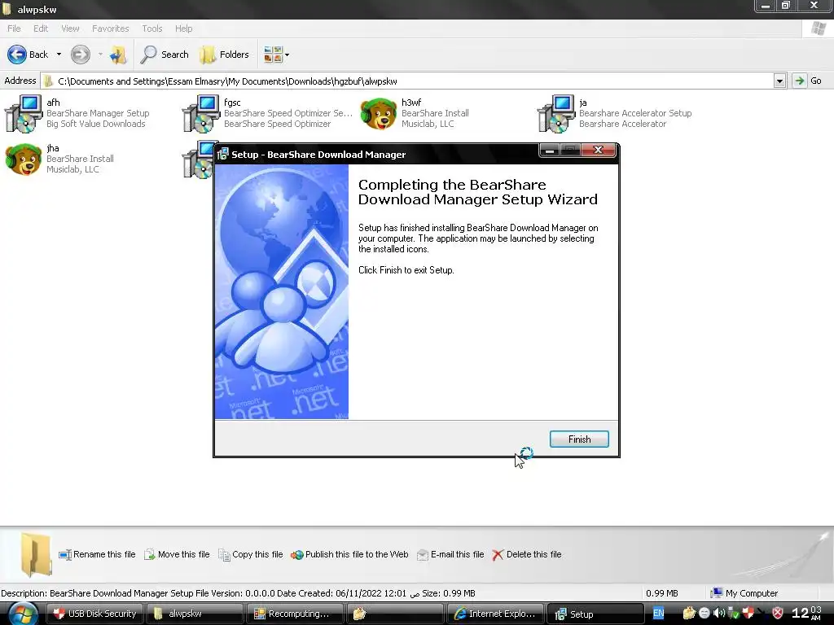Screen dimensions: 834x625
Task: Select the fgsc Speed Optimizer setup file
Action: pyautogui.click(x=267, y=113)
